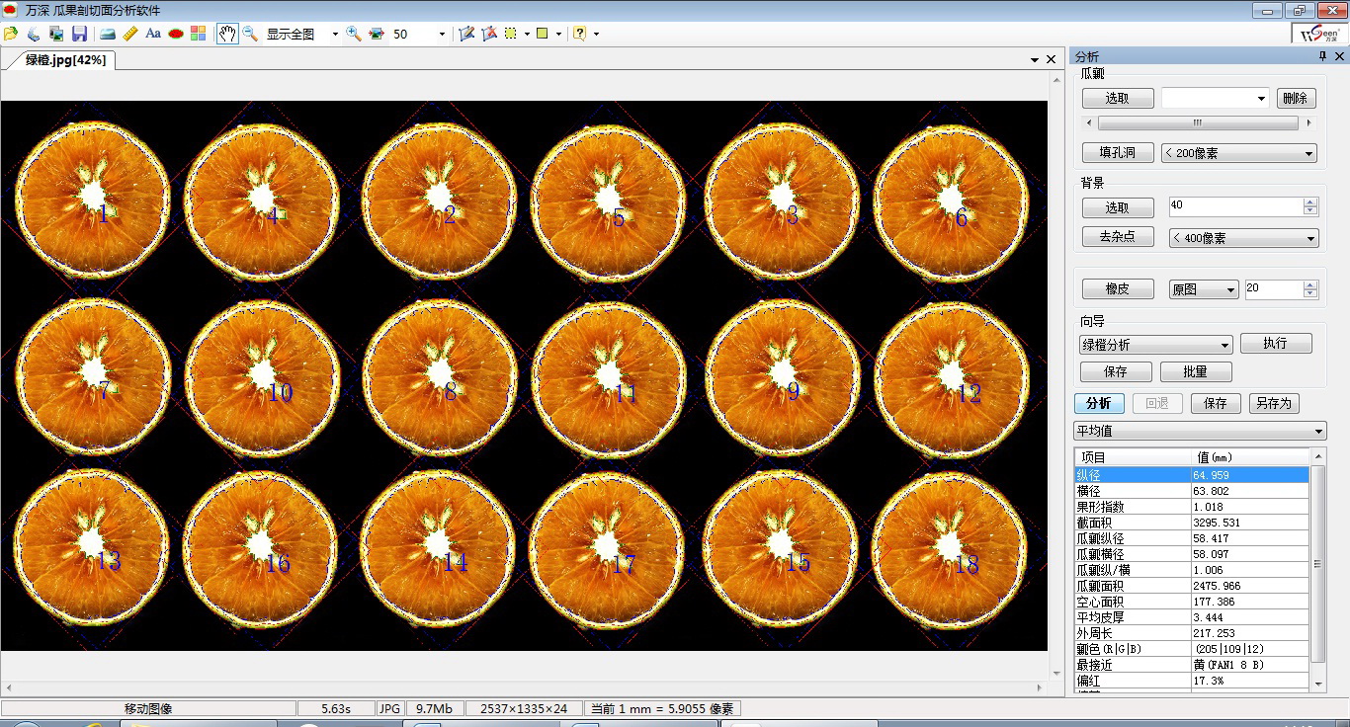Activate the hand pan tool
1350x727 pixels.
pos(227,34)
